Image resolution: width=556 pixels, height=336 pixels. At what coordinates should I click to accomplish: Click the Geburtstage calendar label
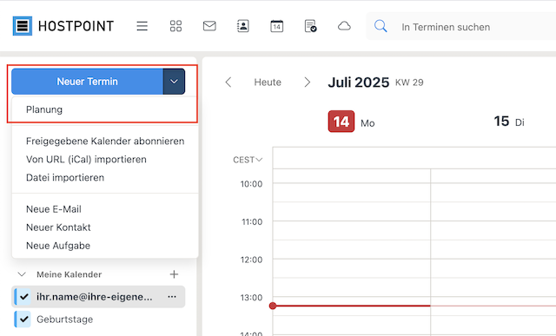click(x=65, y=320)
